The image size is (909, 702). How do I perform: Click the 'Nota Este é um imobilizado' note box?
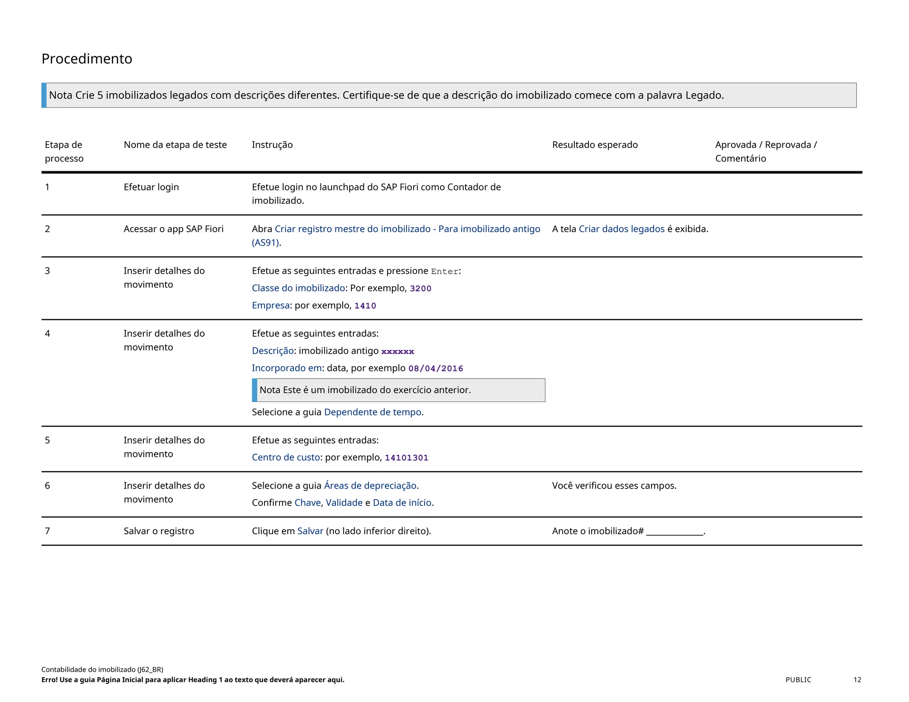click(398, 390)
